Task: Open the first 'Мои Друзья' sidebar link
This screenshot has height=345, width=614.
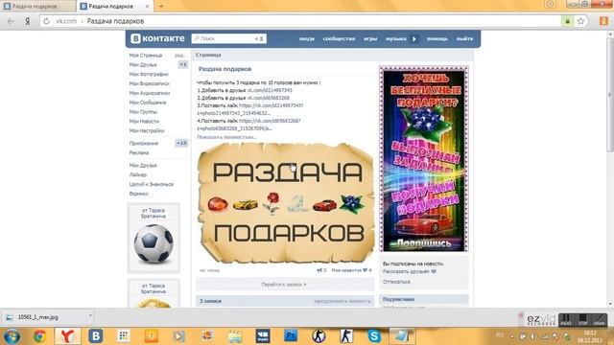Action: 143,64
